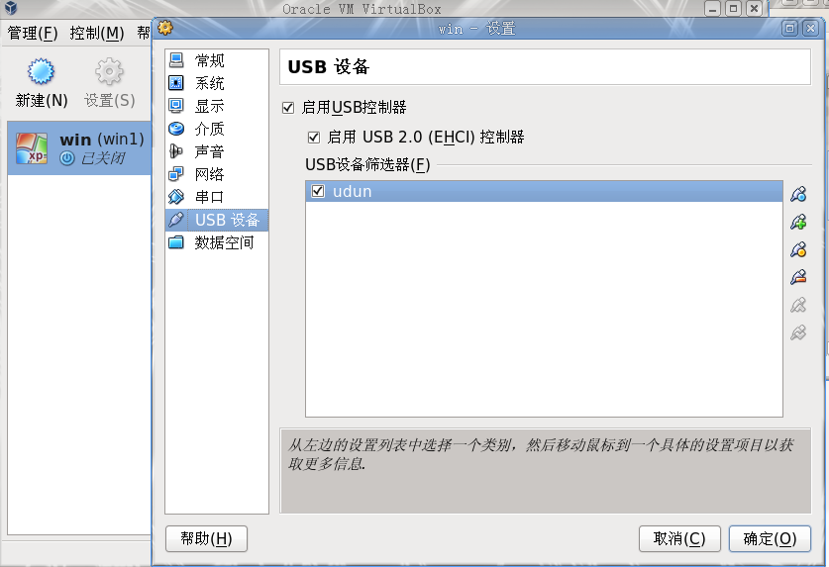Click the VirtualBox cube title bar icon
This screenshot has height=567, width=829.
11,8
